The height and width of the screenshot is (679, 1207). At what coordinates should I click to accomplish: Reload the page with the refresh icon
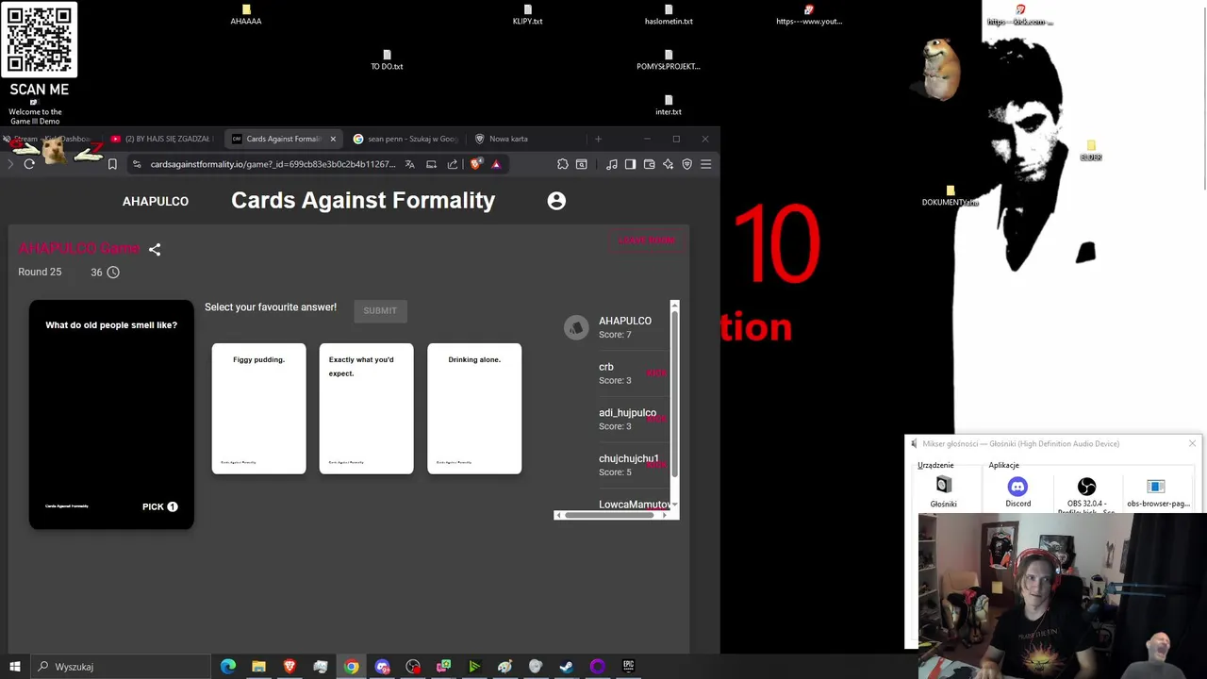tap(29, 164)
